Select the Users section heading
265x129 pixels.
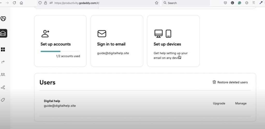point(48,82)
